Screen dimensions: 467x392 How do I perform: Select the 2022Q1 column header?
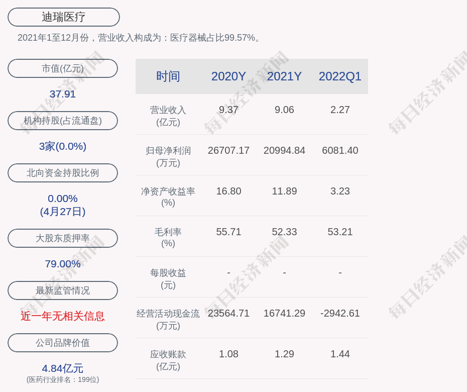(x=340, y=76)
